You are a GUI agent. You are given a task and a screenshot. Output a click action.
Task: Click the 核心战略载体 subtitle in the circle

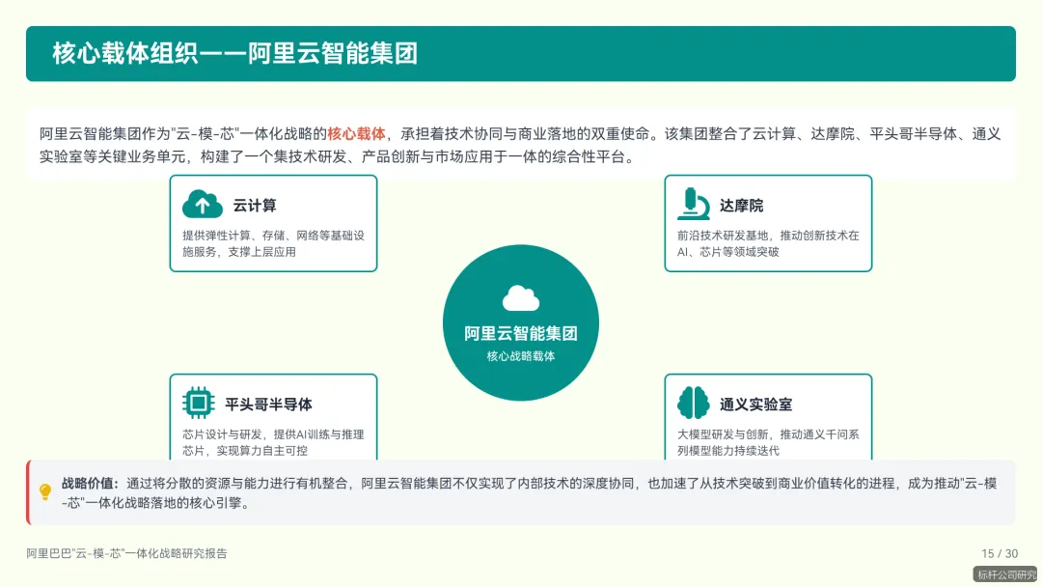click(521, 356)
